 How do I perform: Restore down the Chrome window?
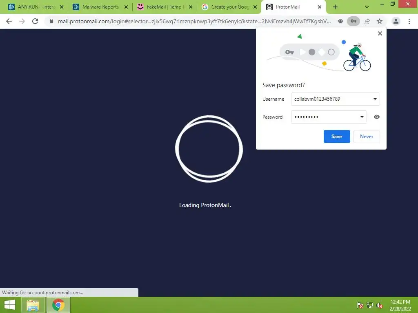point(392,4)
